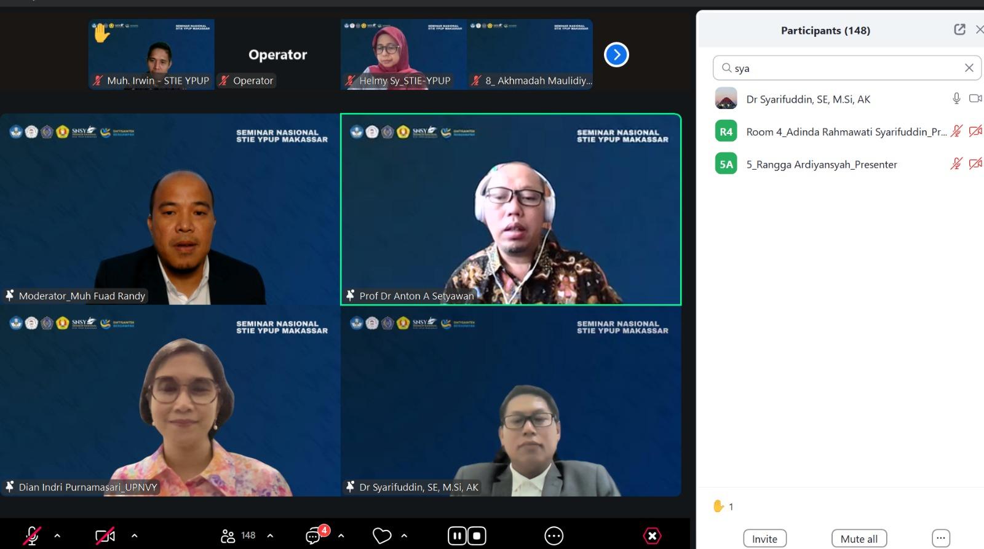The image size is (984, 549).
Task: Clear the participant search text 'sya'
Action: pyautogui.click(x=969, y=68)
